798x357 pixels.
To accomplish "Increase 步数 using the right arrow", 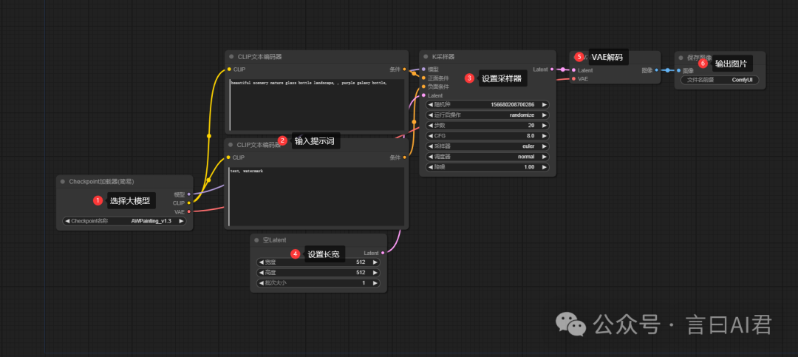I will [545, 125].
